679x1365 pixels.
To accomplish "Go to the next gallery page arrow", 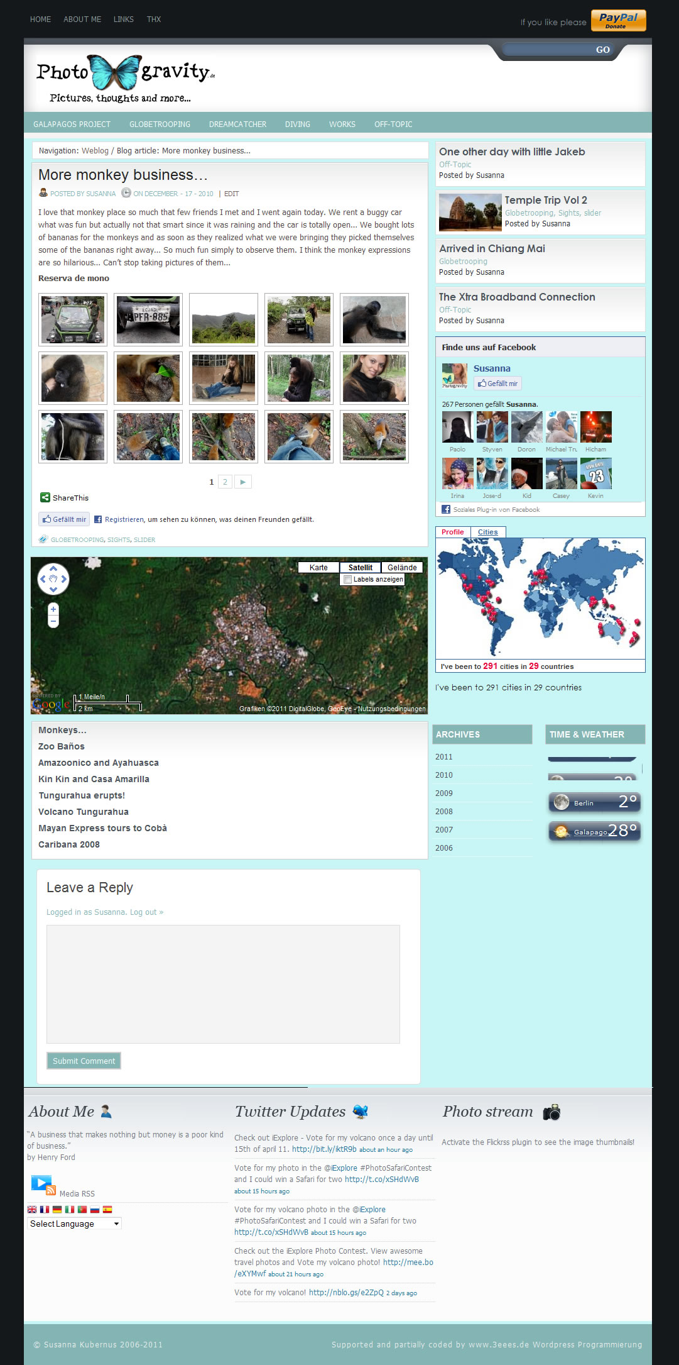I will pyautogui.click(x=243, y=482).
